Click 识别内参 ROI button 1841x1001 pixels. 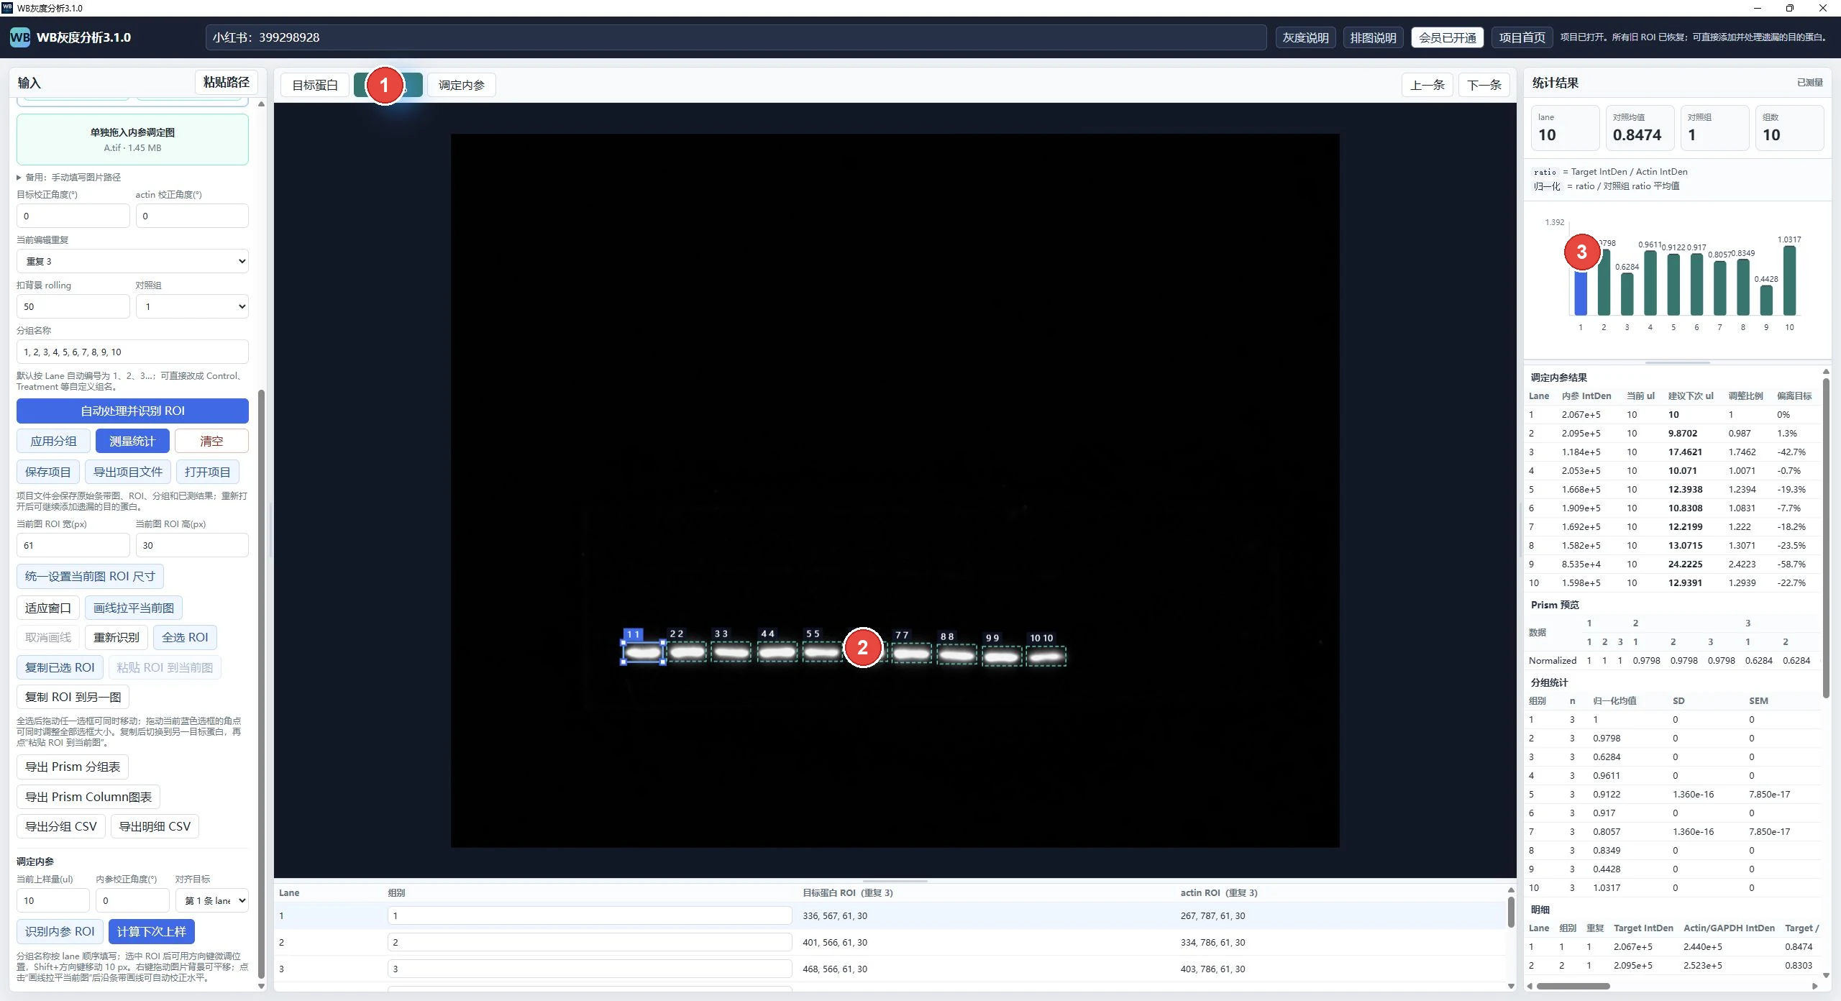click(x=60, y=931)
